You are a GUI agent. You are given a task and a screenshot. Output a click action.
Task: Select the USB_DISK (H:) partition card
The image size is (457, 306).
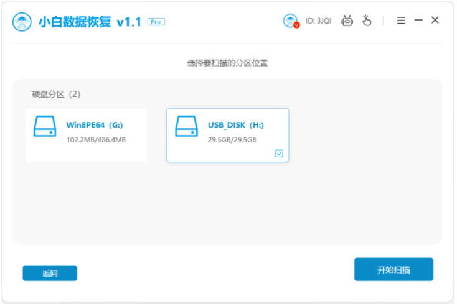click(x=228, y=135)
